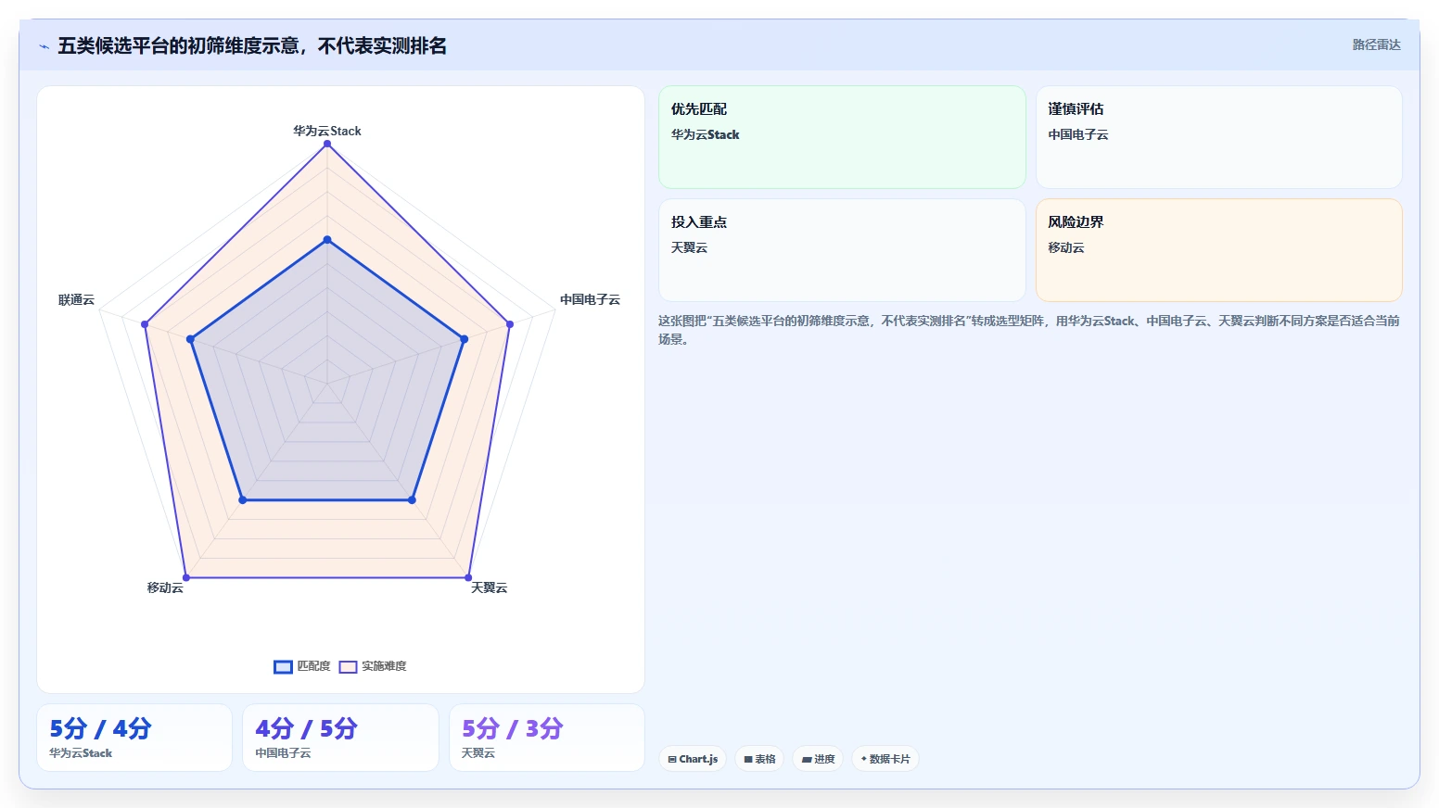This screenshot has width=1439, height=808.
Task: Open the 风险边界 card for 移动云
Action: (x=1218, y=250)
